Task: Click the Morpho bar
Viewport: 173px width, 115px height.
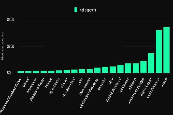Action: click(x=105, y=70)
